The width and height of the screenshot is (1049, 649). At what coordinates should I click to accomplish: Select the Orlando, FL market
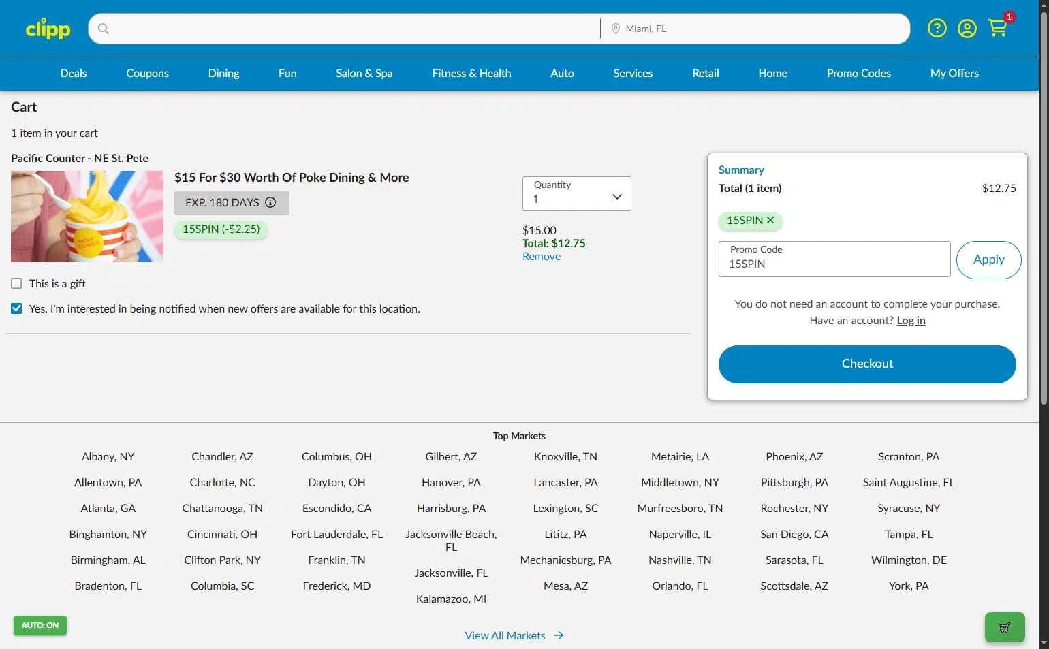(x=680, y=586)
